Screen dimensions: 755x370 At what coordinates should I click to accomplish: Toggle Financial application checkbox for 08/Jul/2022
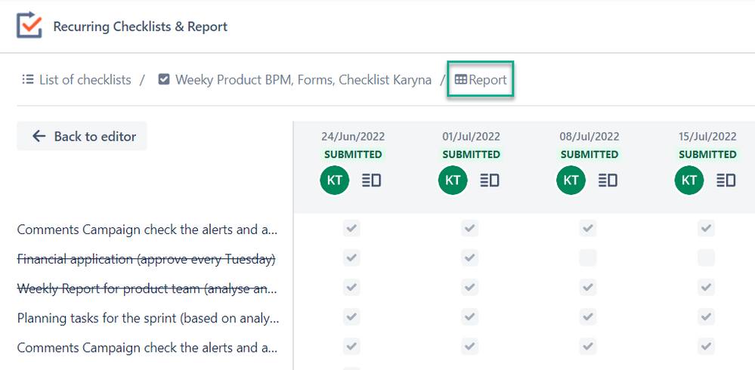[588, 258]
